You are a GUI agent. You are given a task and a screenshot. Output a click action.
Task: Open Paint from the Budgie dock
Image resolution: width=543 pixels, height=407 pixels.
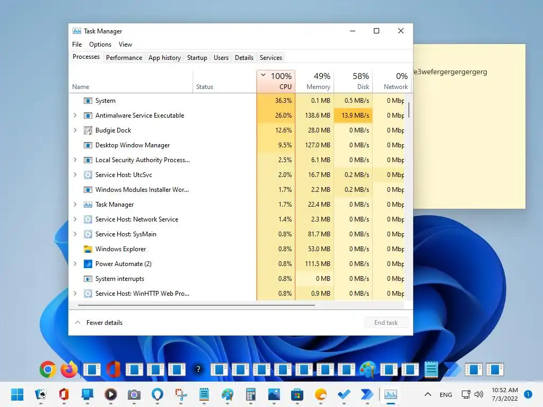click(x=367, y=369)
